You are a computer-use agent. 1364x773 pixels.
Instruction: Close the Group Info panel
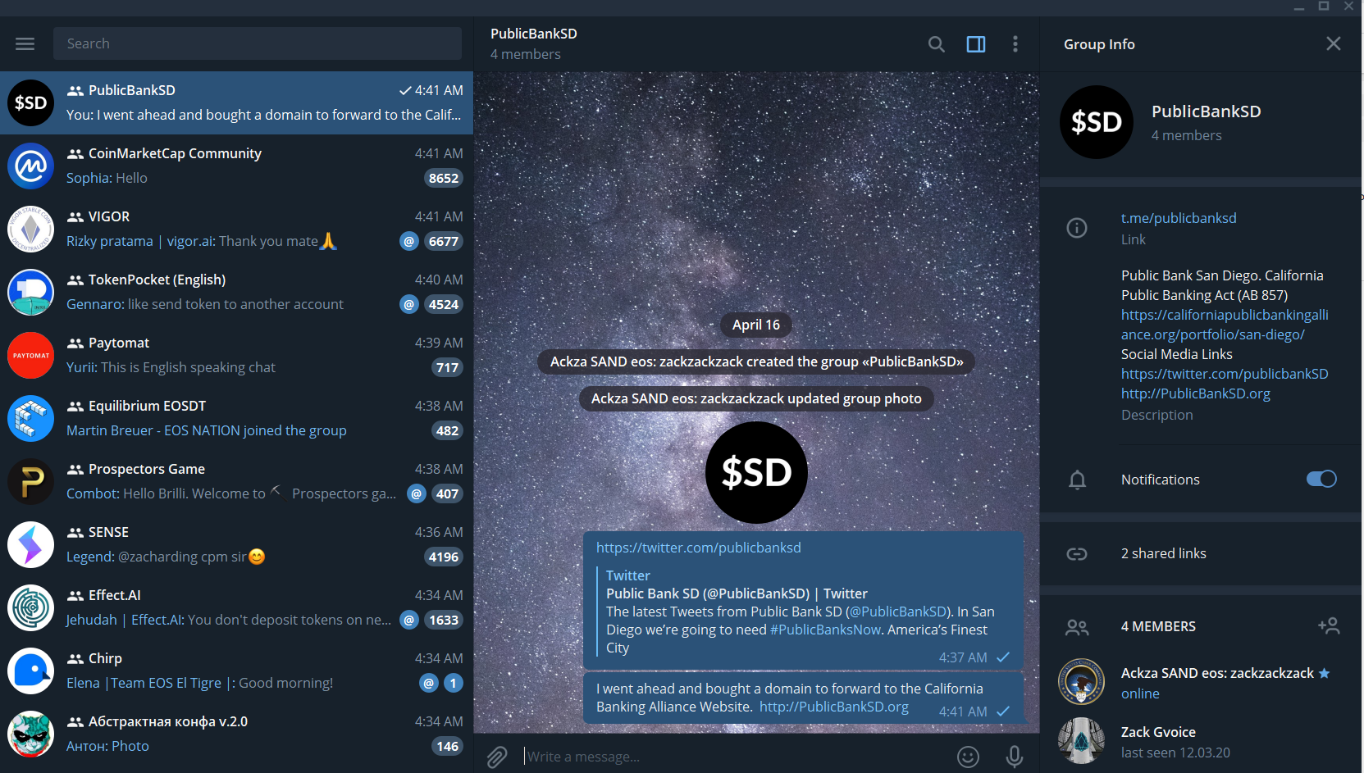pos(1334,43)
